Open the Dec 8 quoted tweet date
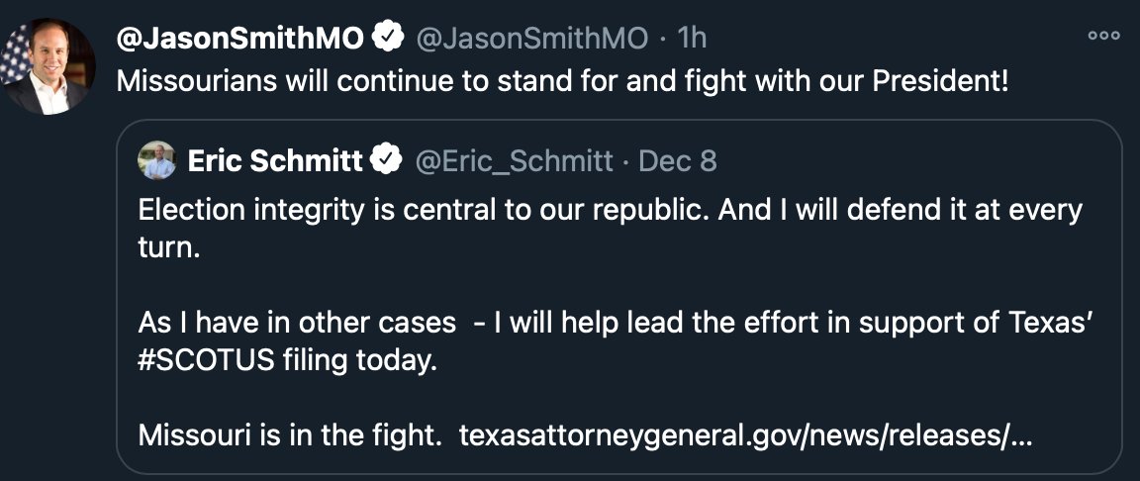 (678, 161)
